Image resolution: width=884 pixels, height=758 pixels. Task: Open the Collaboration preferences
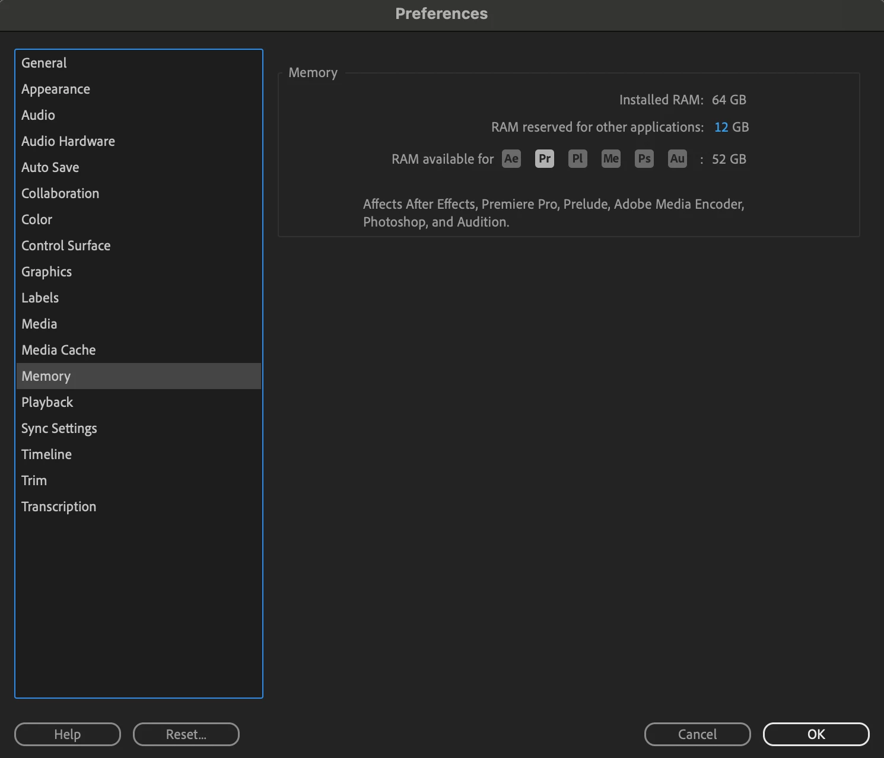tap(139, 193)
